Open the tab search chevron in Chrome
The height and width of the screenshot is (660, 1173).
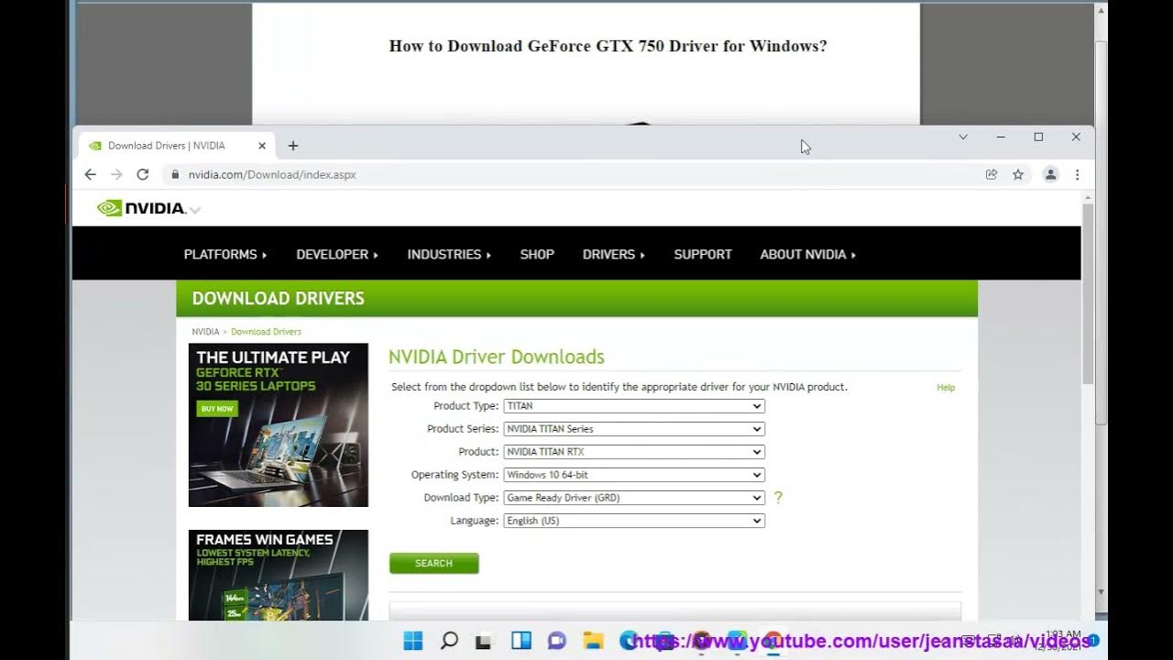963,137
